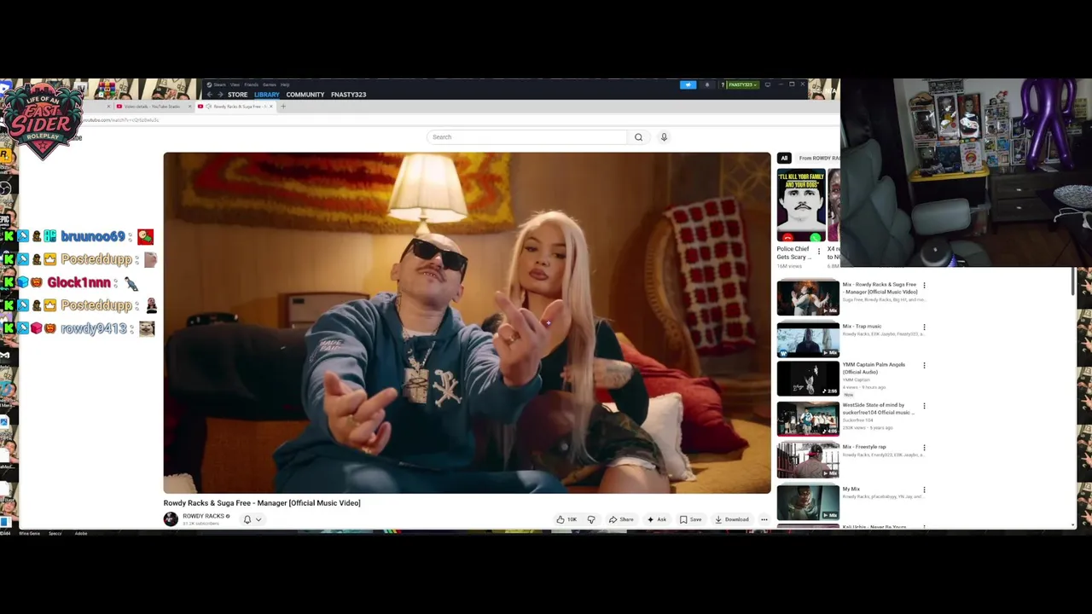1092x614 pixels.
Task: Select the From ROWDY RACKS filter chip
Action: click(x=818, y=158)
